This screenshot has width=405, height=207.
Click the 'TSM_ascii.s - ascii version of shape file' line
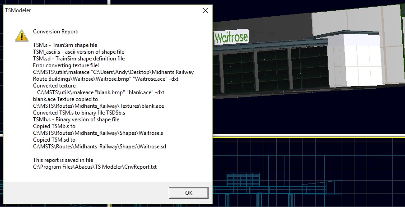click(x=79, y=51)
